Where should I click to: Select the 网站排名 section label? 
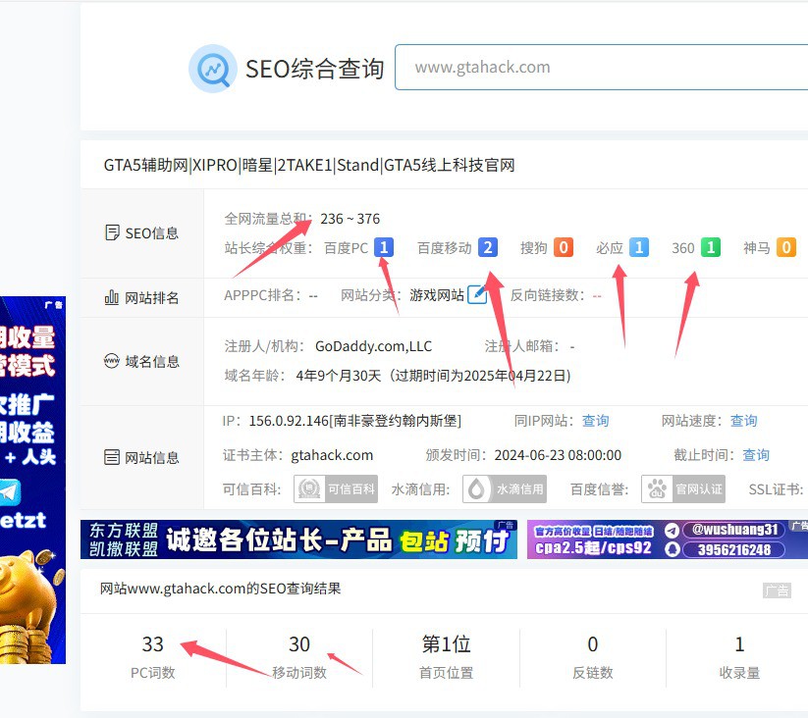pos(142,298)
